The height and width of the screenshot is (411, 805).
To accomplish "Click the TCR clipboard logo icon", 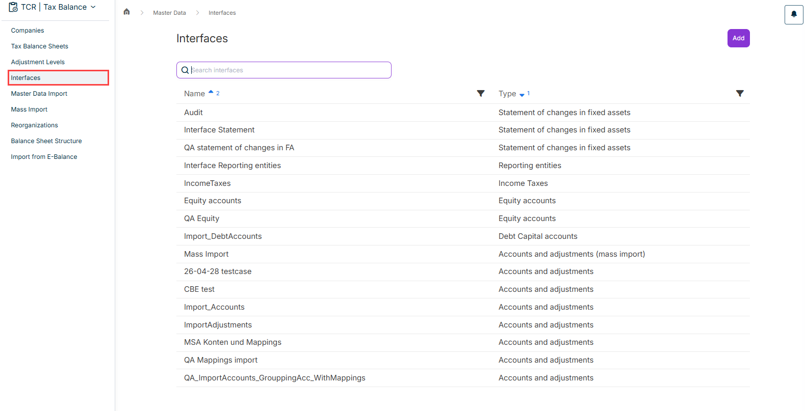I will (x=13, y=7).
